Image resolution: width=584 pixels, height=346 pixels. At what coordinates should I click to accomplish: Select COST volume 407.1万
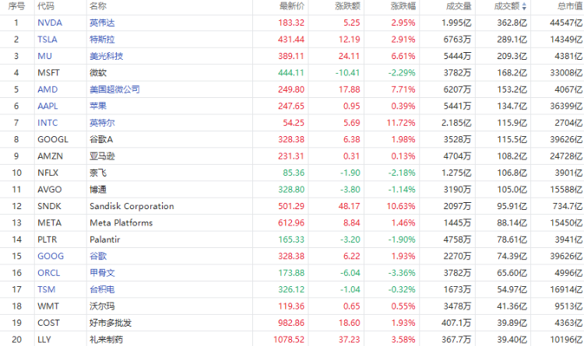[x=456, y=323]
